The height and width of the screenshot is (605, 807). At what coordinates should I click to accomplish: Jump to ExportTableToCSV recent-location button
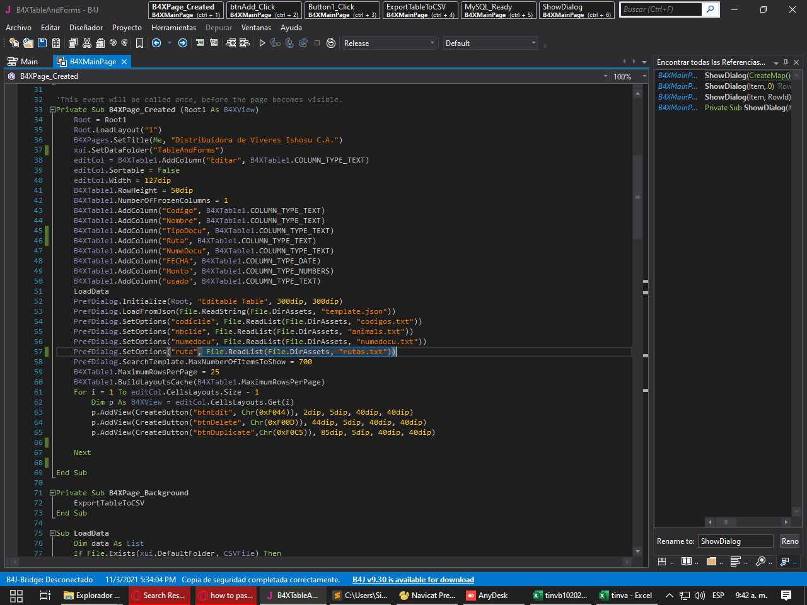421,10
